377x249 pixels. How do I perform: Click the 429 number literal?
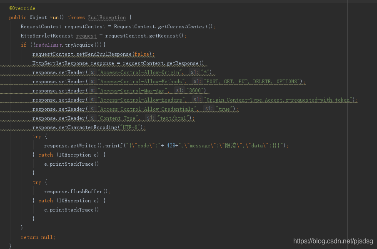[171, 146]
